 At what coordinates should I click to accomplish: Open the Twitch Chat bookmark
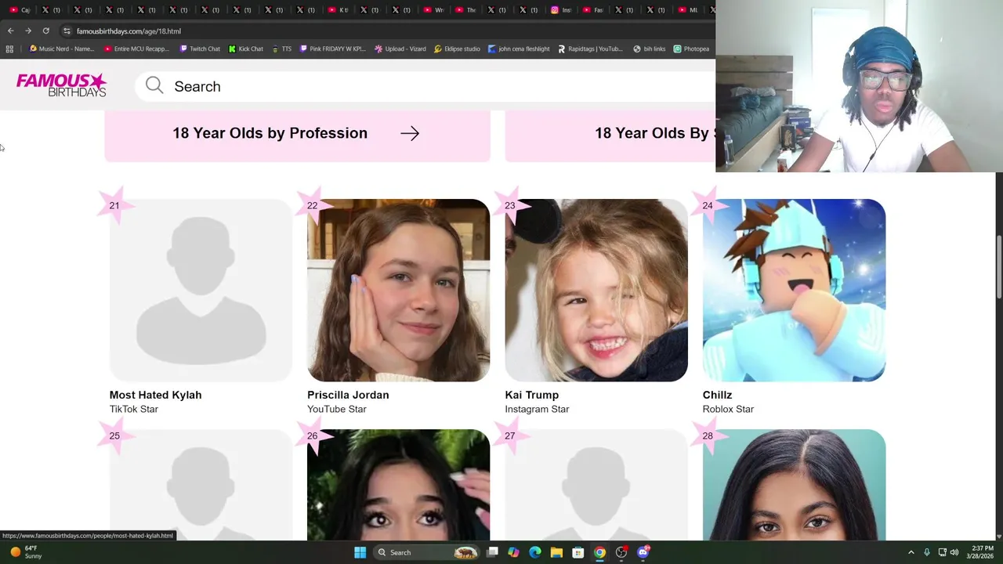pyautogui.click(x=200, y=49)
